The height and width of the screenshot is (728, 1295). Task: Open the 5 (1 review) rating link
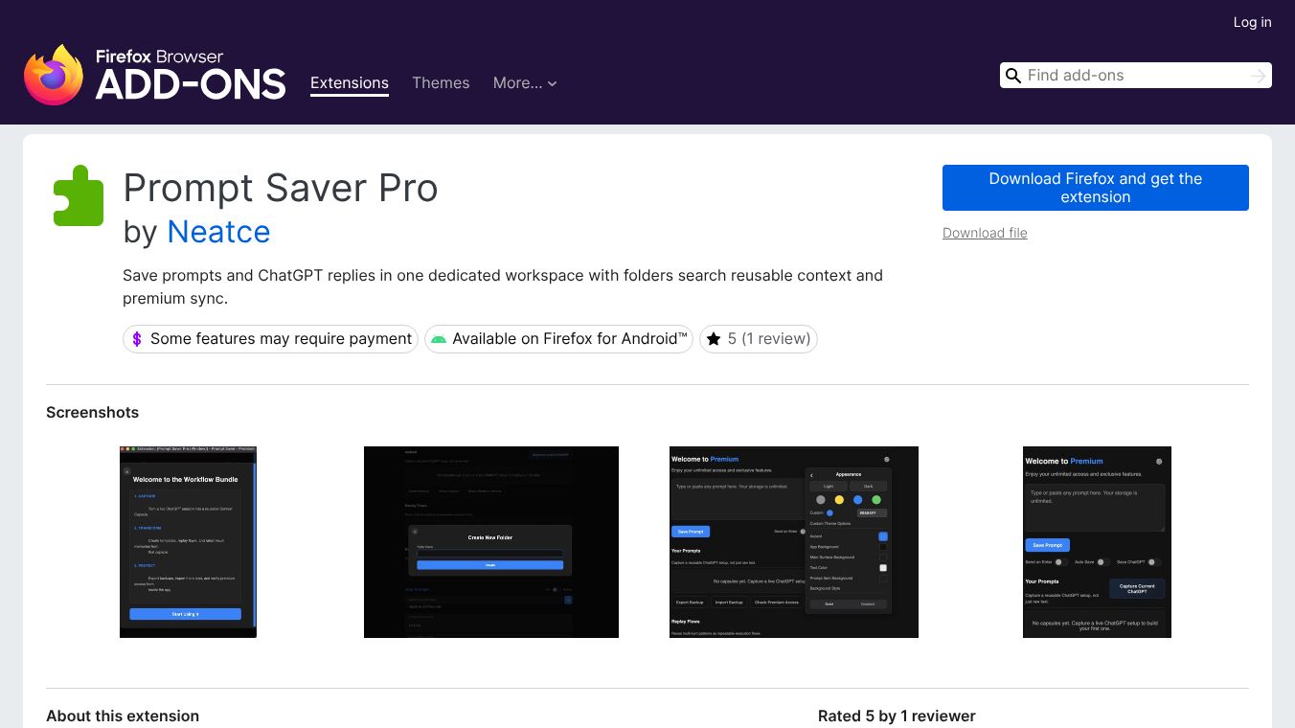pos(758,339)
